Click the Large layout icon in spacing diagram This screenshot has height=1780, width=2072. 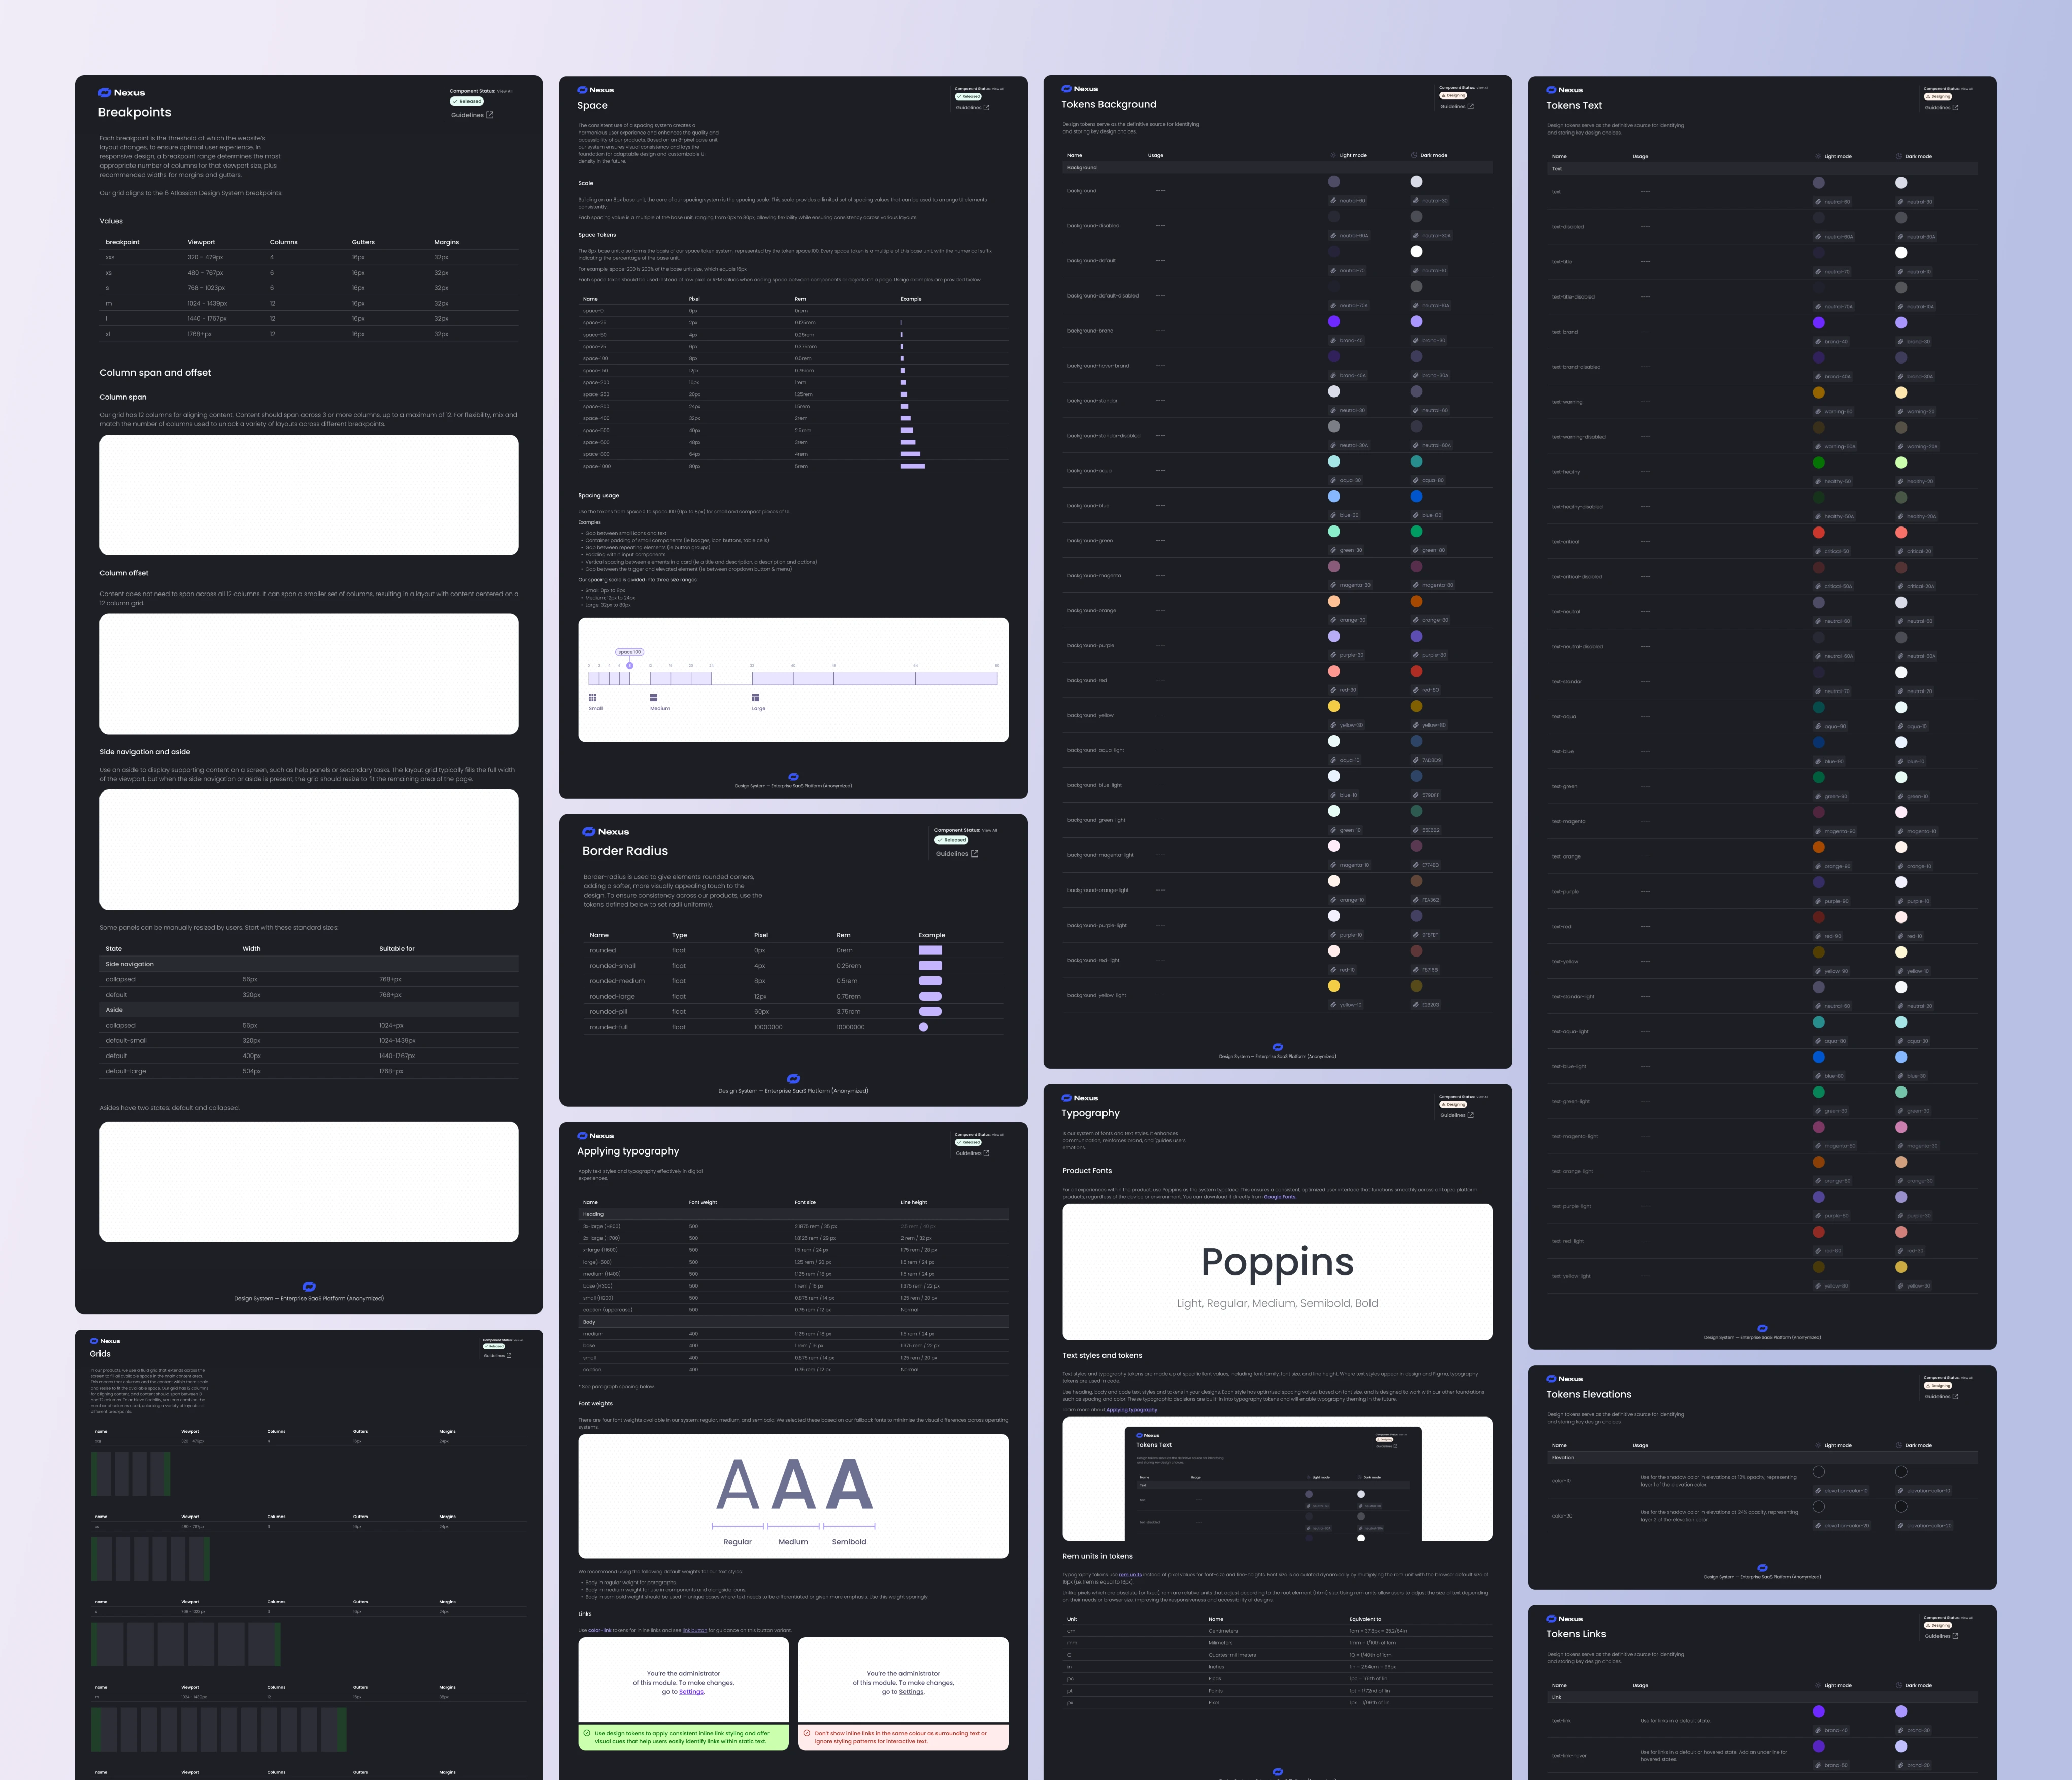pyautogui.click(x=755, y=698)
